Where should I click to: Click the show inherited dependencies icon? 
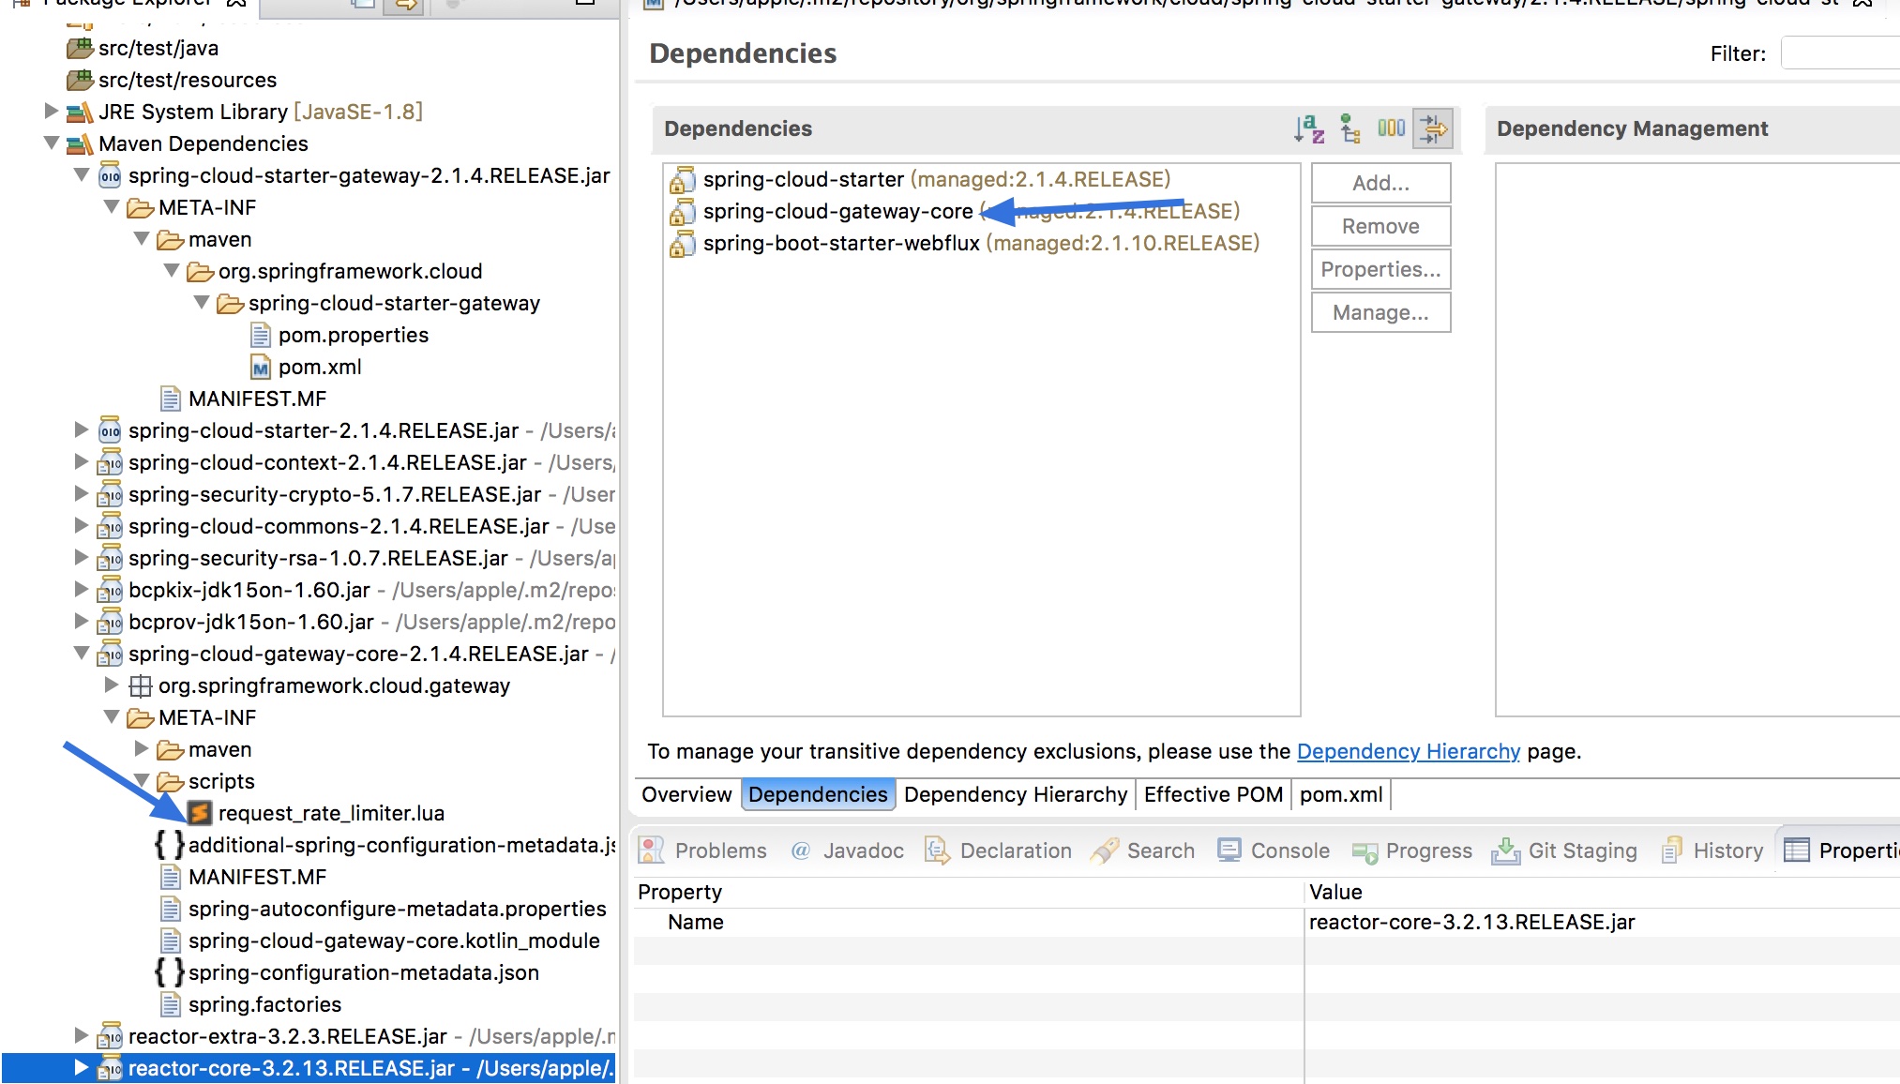point(1350,128)
